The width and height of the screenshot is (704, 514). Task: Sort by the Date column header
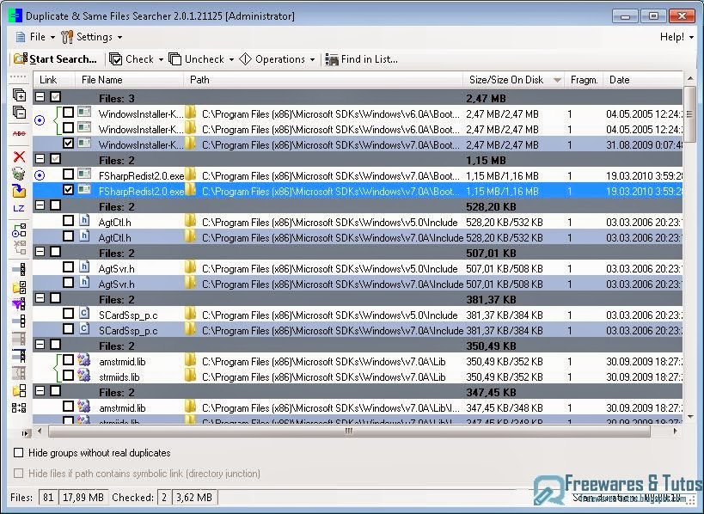643,80
